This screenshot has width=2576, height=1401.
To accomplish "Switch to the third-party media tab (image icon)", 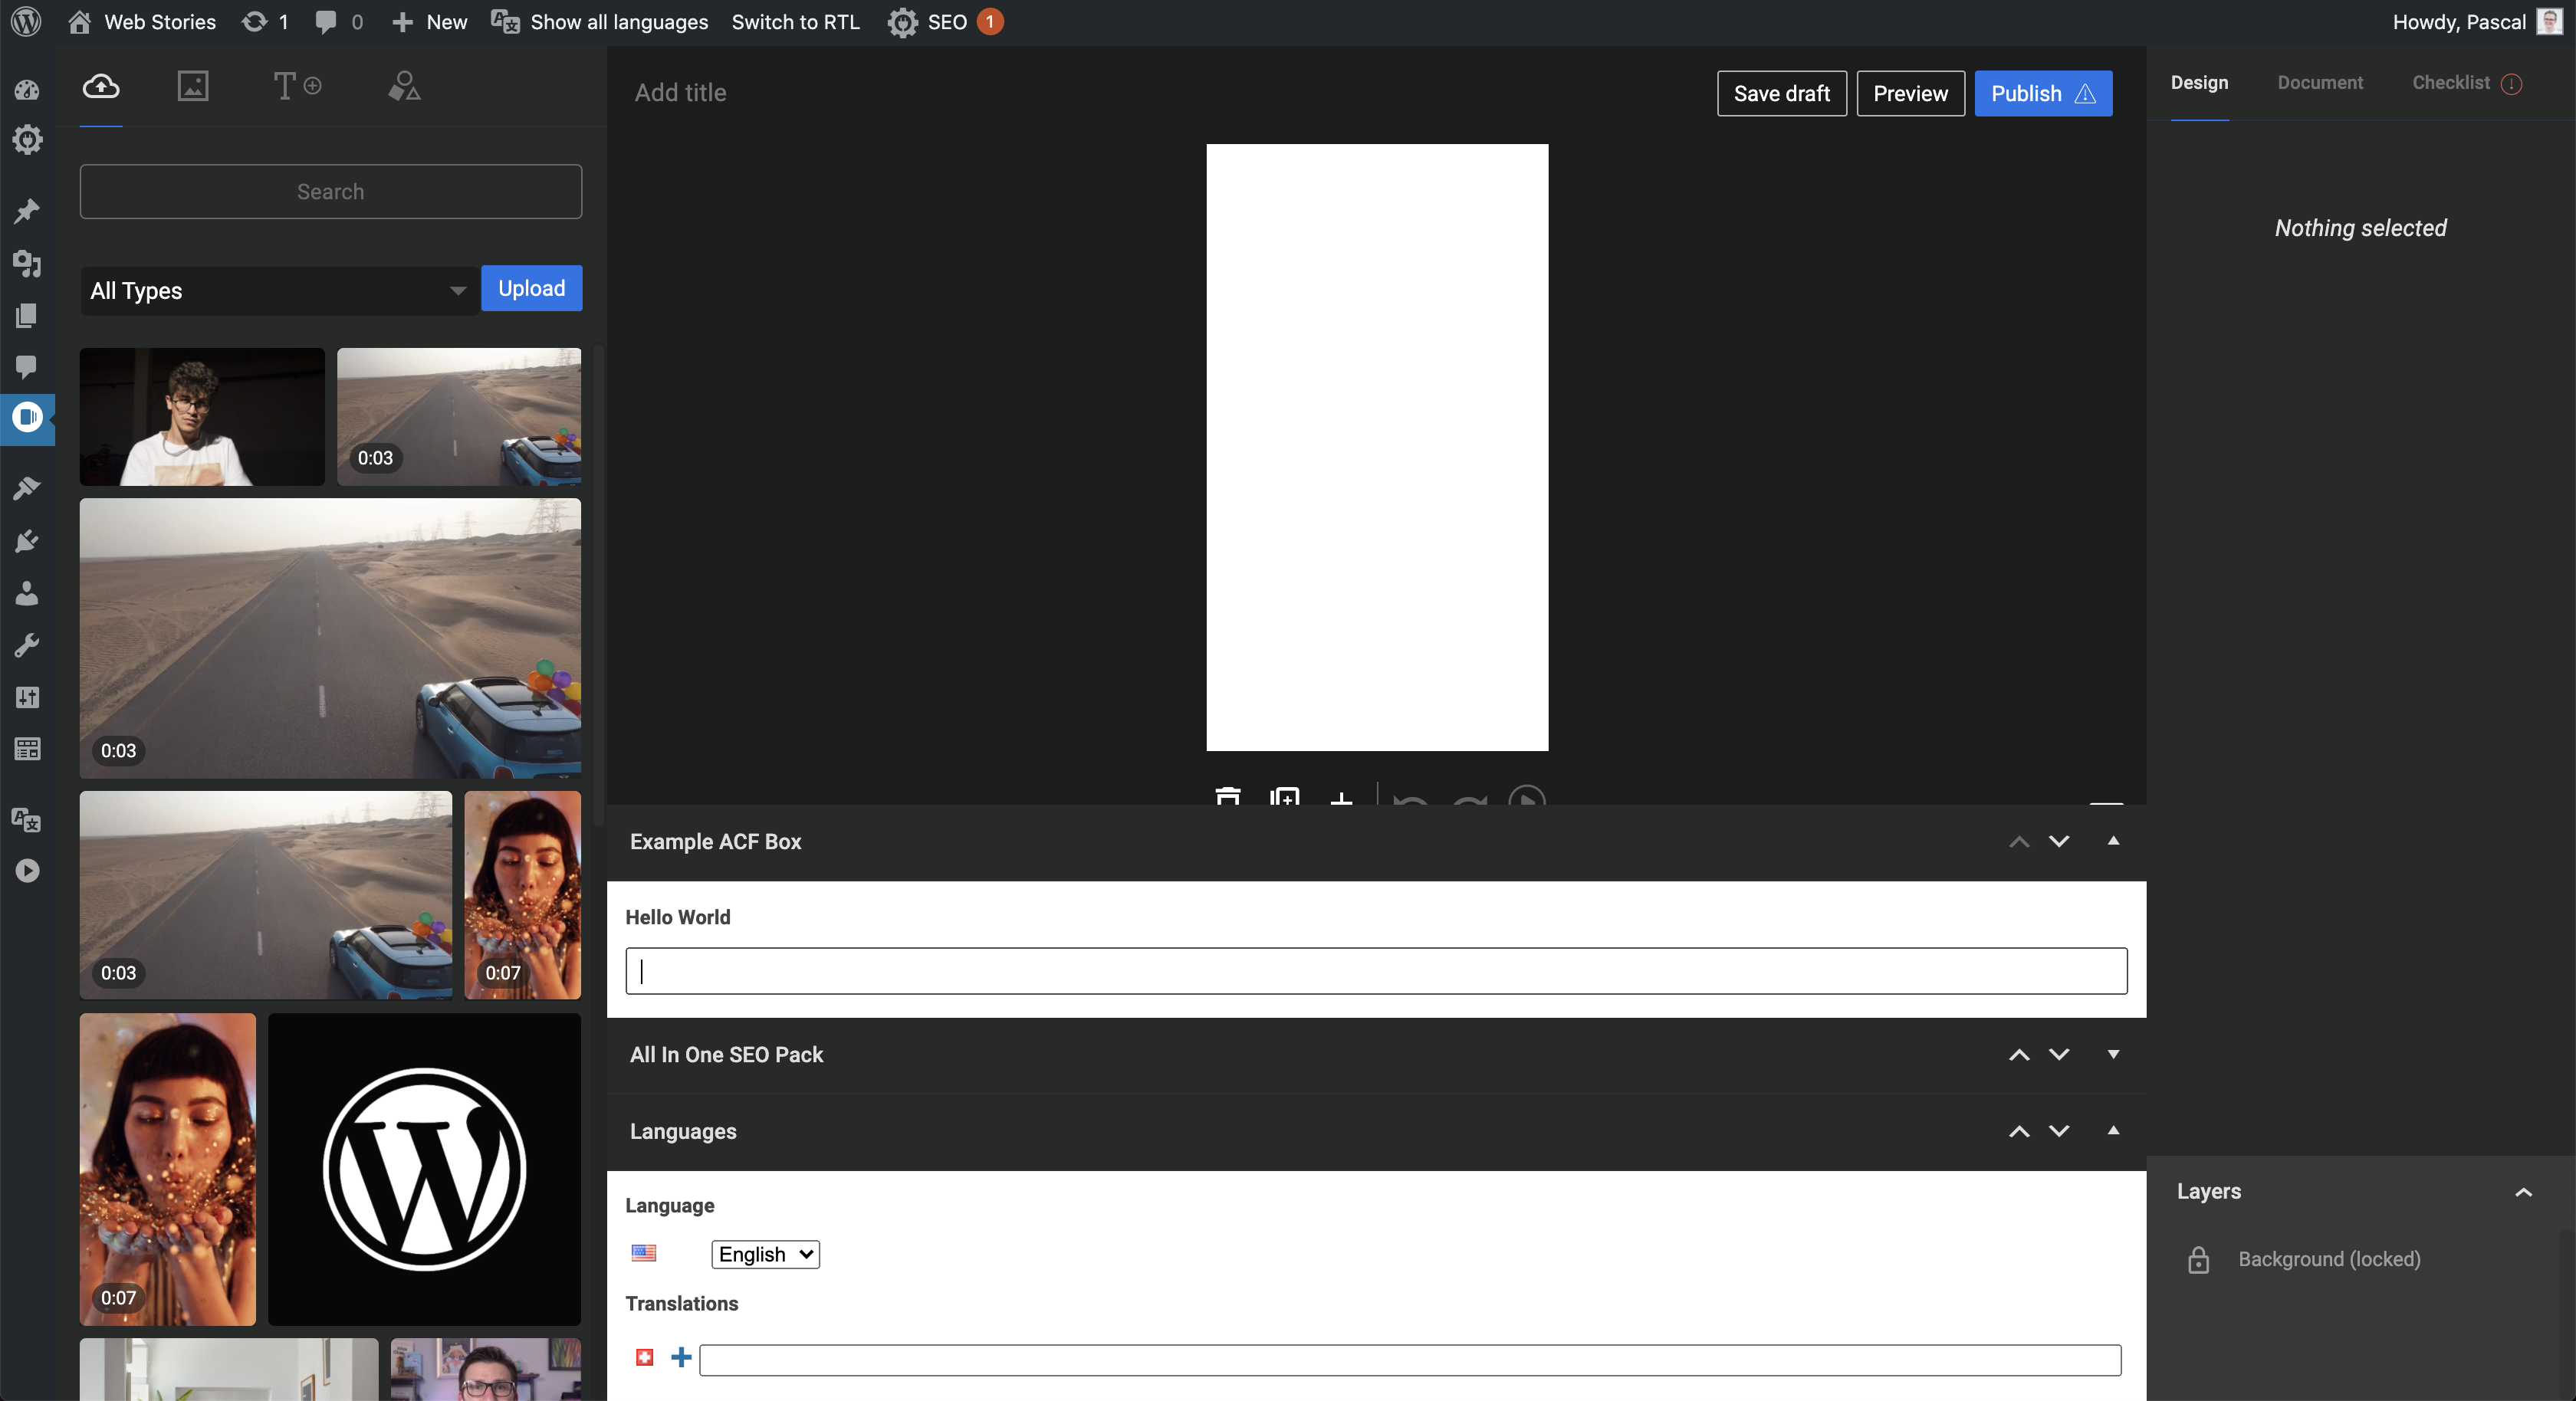I will coord(192,87).
